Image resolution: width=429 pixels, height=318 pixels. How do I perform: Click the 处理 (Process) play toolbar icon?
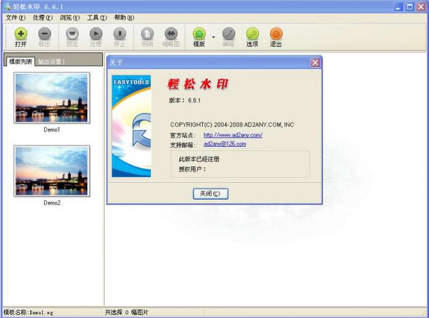coord(96,34)
